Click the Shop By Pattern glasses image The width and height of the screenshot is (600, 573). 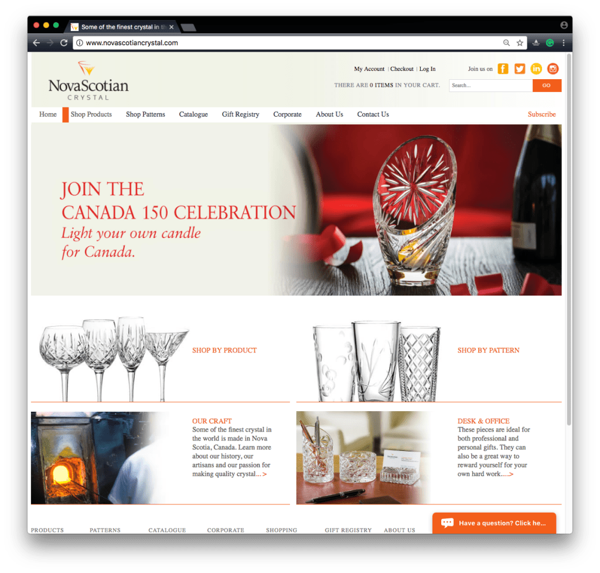click(x=377, y=361)
